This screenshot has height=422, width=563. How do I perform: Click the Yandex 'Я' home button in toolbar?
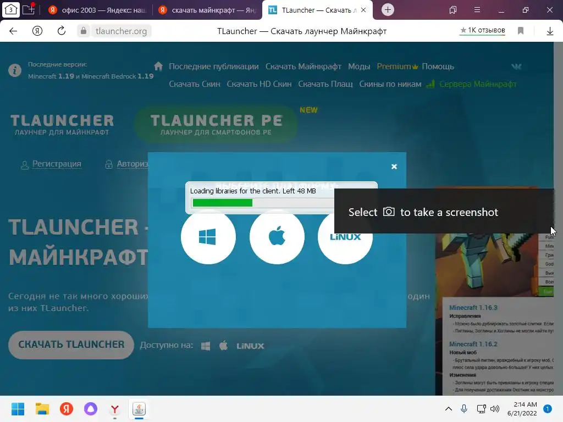point(37,31)
